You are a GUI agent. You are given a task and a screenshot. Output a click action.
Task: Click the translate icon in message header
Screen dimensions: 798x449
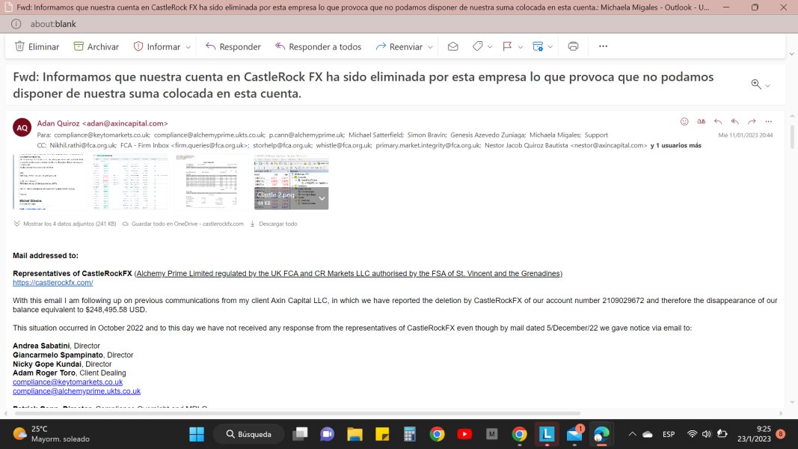pos(702,122)
